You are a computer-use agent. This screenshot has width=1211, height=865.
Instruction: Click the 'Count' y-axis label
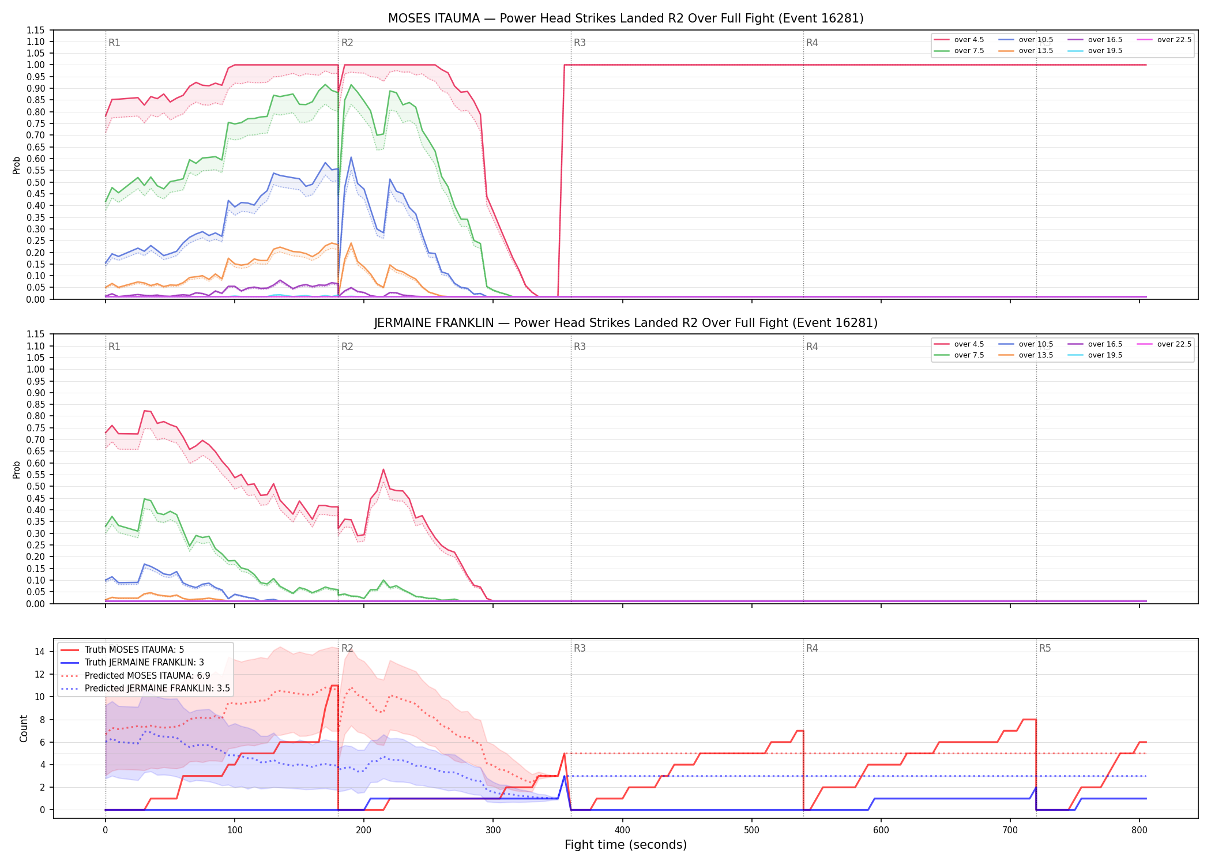(24, 728)
